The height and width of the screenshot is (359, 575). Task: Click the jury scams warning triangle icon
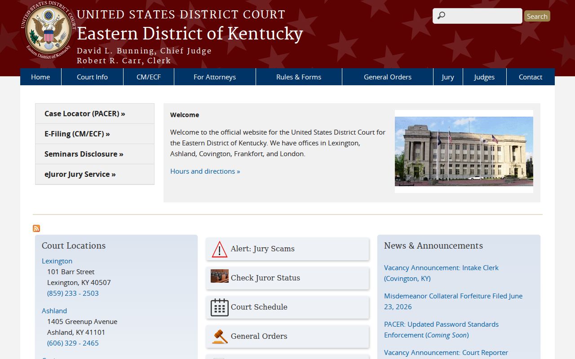(x=220, y=249)
